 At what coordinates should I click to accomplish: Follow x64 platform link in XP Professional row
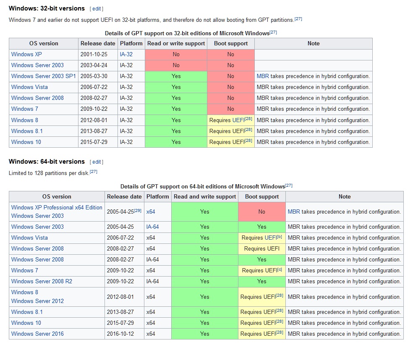tap(151, 212)
